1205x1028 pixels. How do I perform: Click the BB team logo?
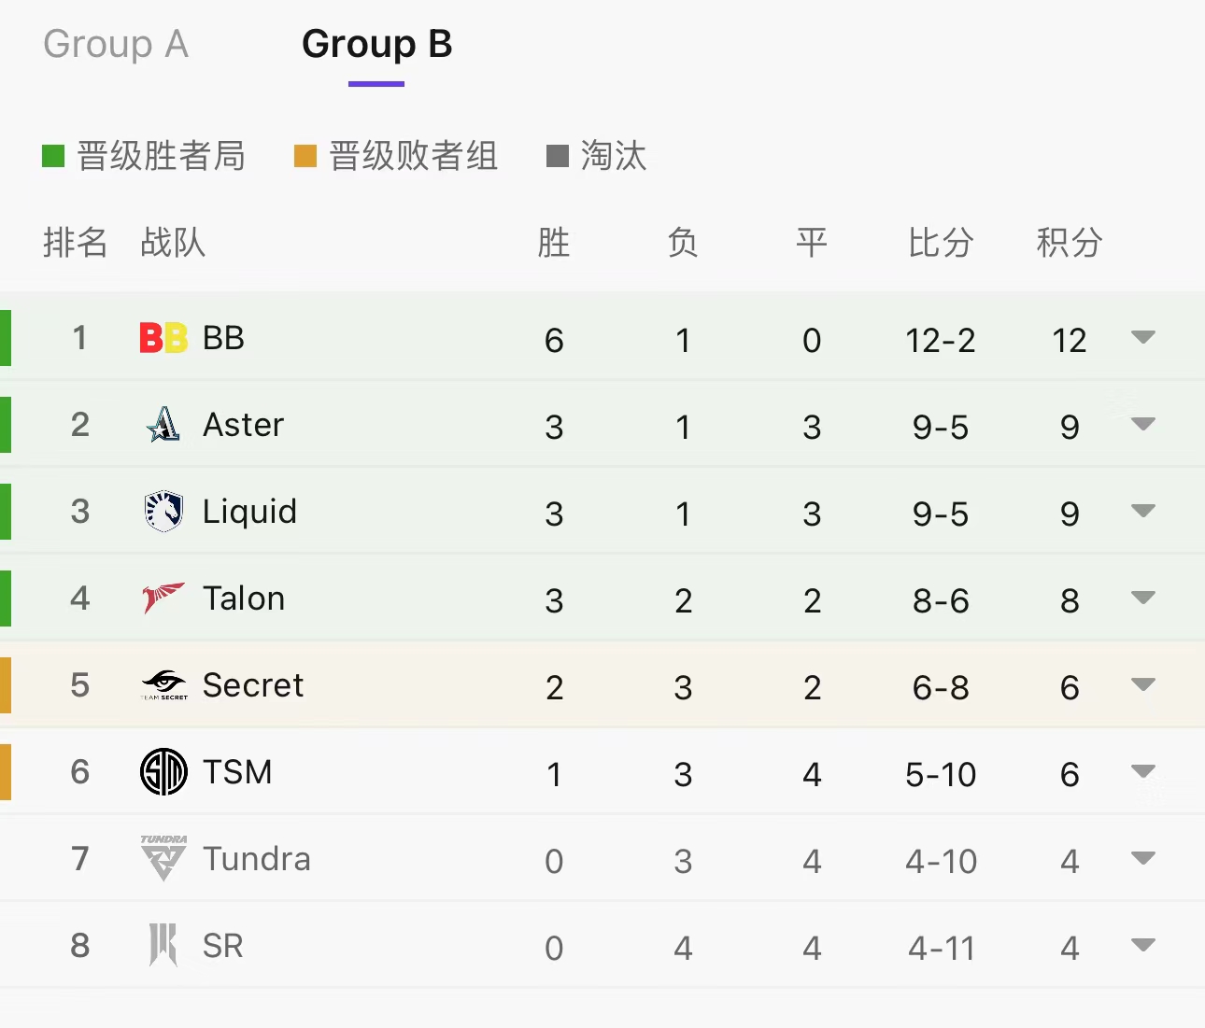pyautogui.click(x=163, y=338)
